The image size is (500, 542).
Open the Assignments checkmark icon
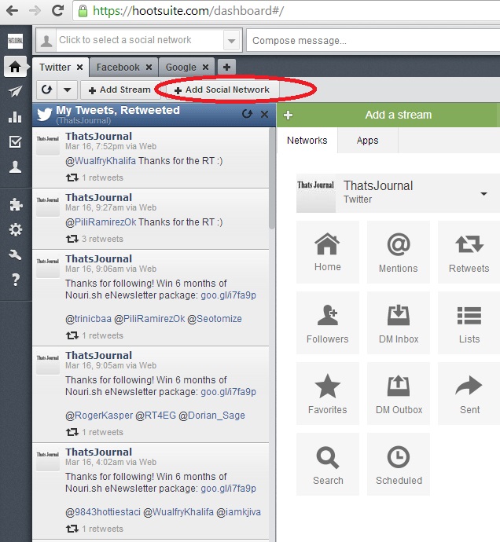[15, 141]
